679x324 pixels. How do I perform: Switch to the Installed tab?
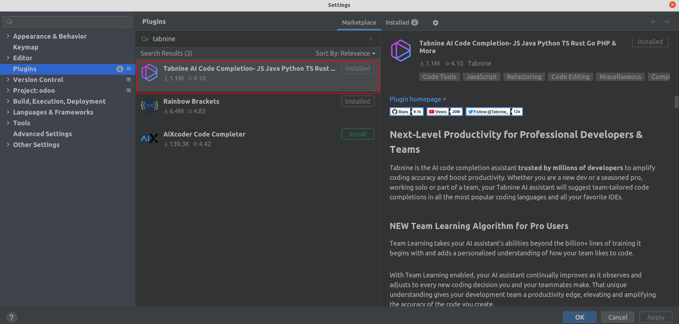402,22
